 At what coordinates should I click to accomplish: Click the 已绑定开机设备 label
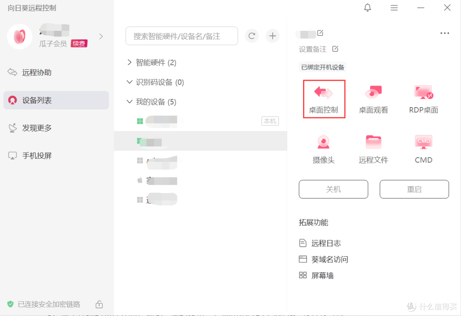pos(323,67)
